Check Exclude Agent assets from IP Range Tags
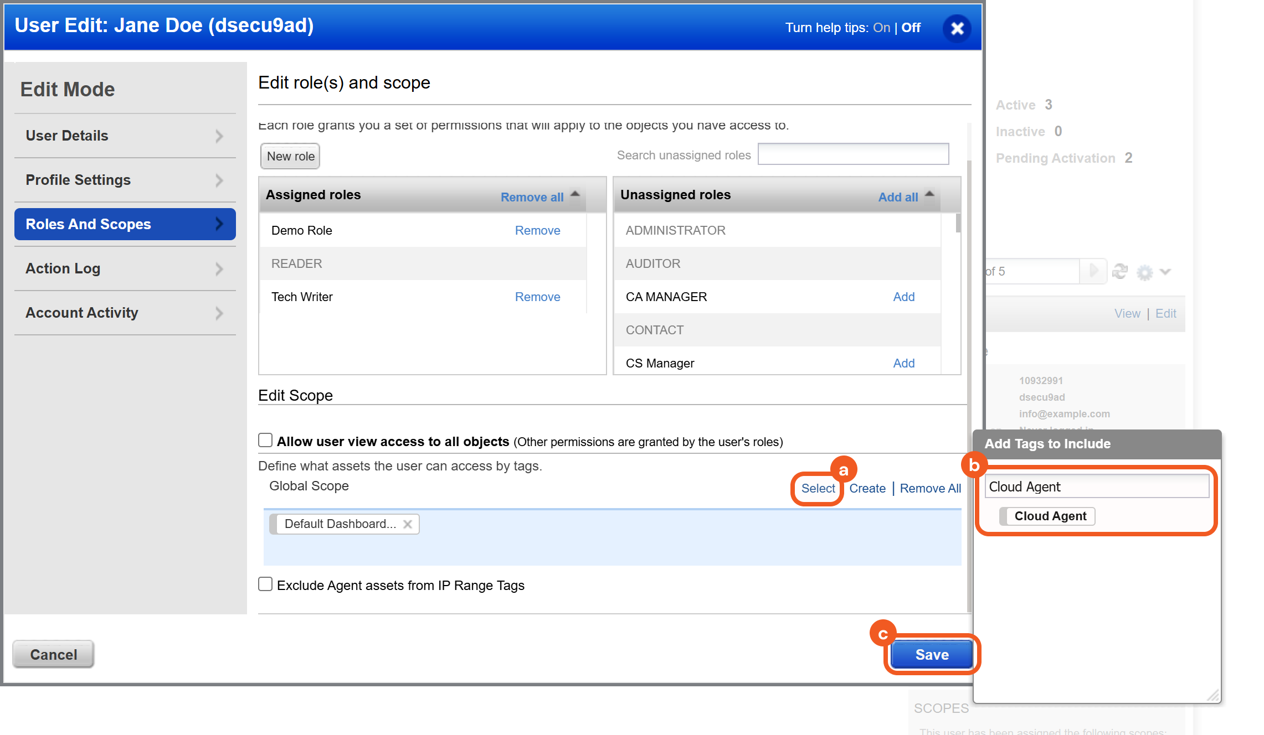The height and width of the screenshot is (735, 1264). pyautogui.click(x=265, y=584)
